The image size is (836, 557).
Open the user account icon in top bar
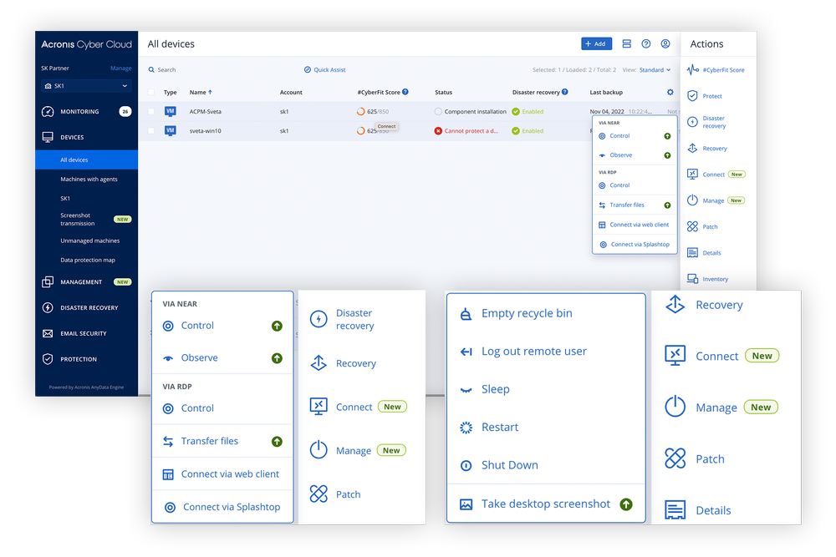point(665,43)
